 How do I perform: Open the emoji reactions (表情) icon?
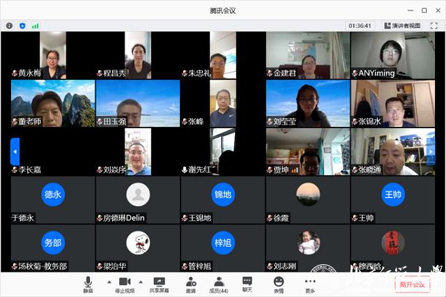pyautogui.click(x=279, y=282)
